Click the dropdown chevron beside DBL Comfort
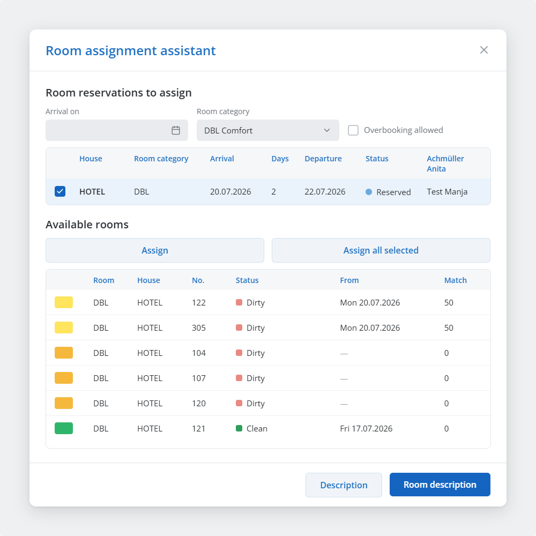Viewport: 536px width, 536px height. pos(327,130)
